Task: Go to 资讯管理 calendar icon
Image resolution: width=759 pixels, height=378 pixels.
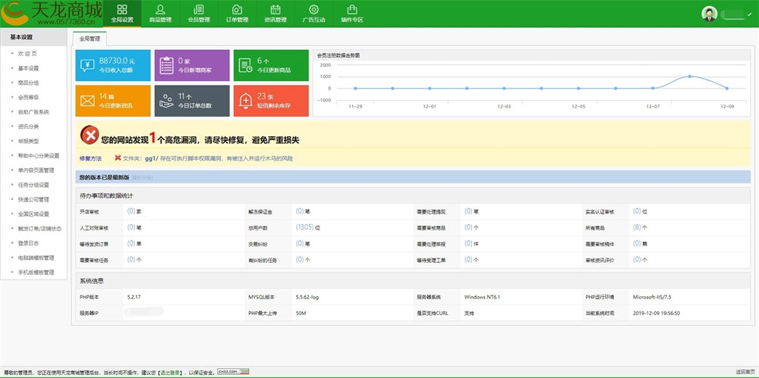Action: coord(275,10)
